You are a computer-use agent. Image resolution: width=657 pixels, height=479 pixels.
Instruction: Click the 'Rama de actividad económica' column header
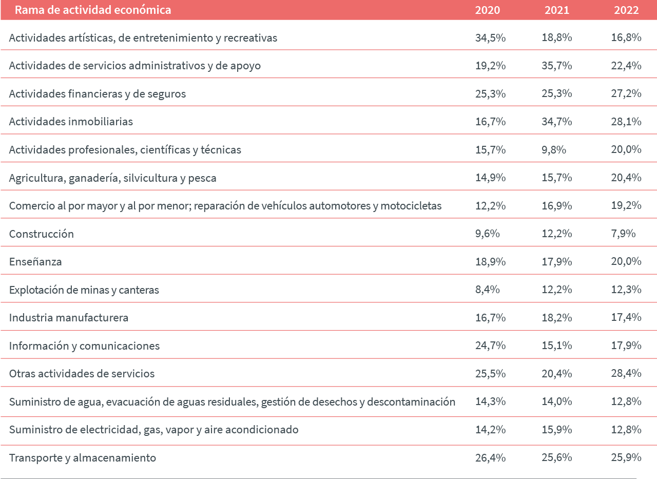tap(93, 10)
